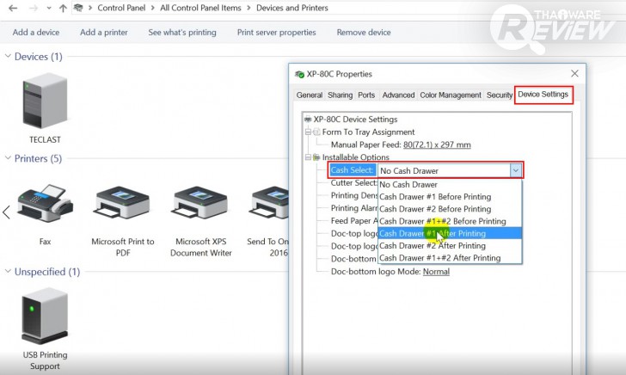The height and width of the screenshot is (375, 626).
Task: Open the TECLAST device icon
Action: [45, 101]
